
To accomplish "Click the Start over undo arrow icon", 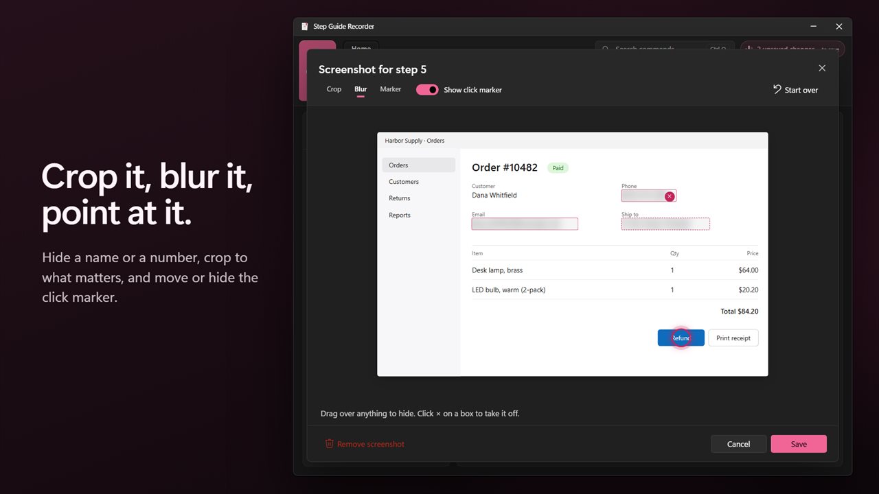I will click(777, 89).
